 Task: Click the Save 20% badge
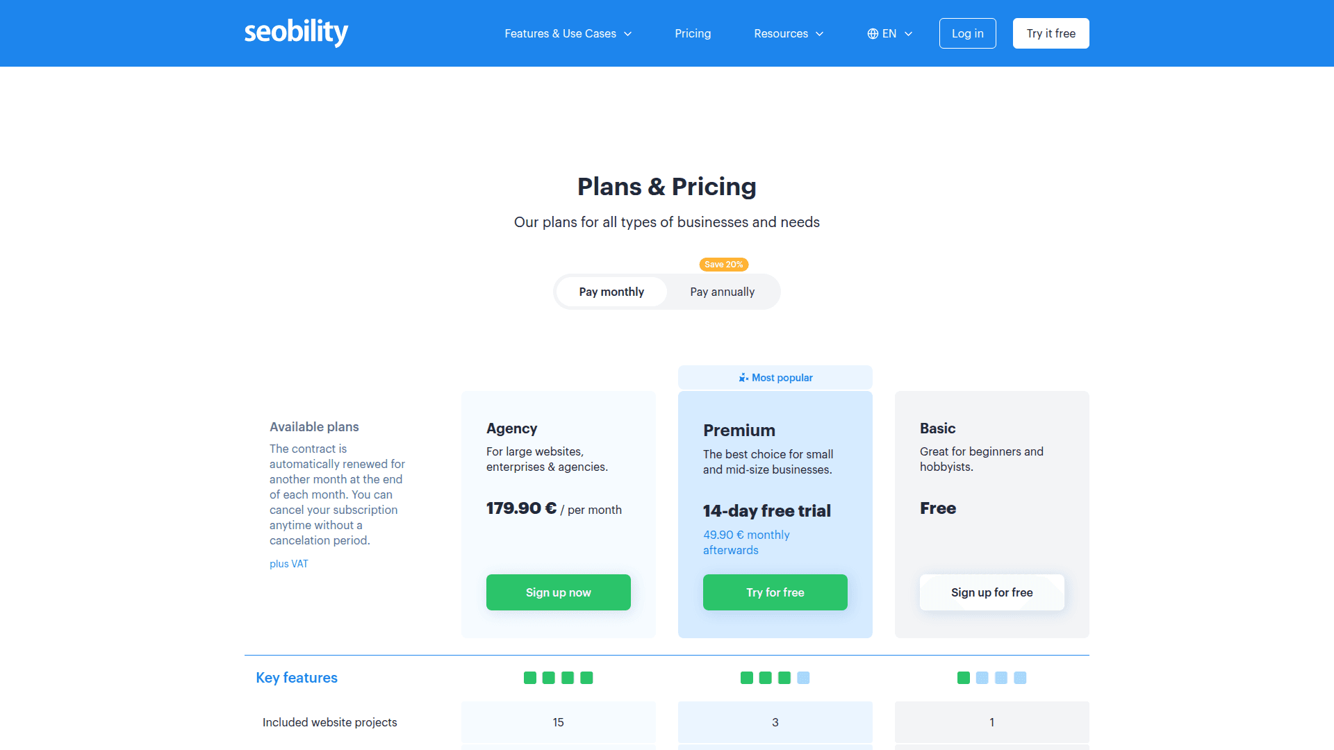coord(723,265)
